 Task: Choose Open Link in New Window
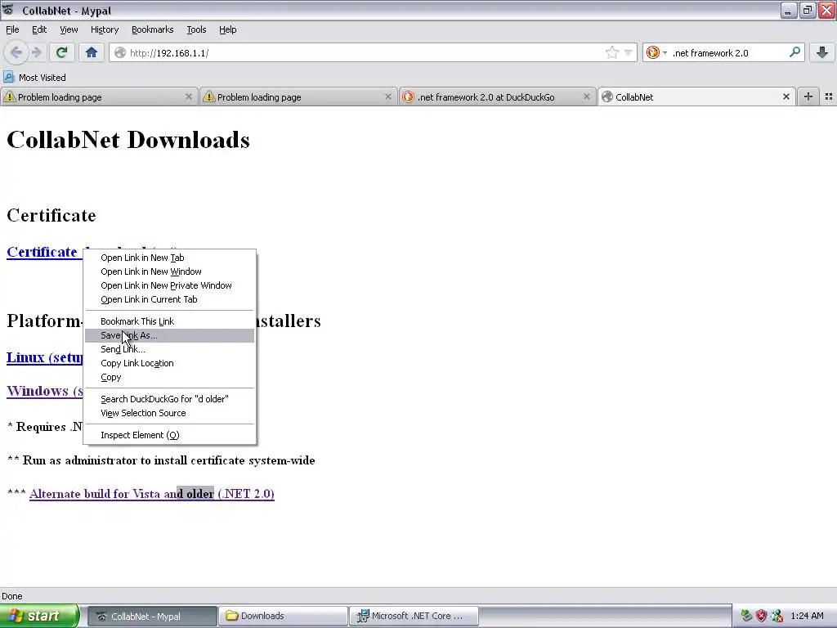pyautogui.click(x=169, y=271)
